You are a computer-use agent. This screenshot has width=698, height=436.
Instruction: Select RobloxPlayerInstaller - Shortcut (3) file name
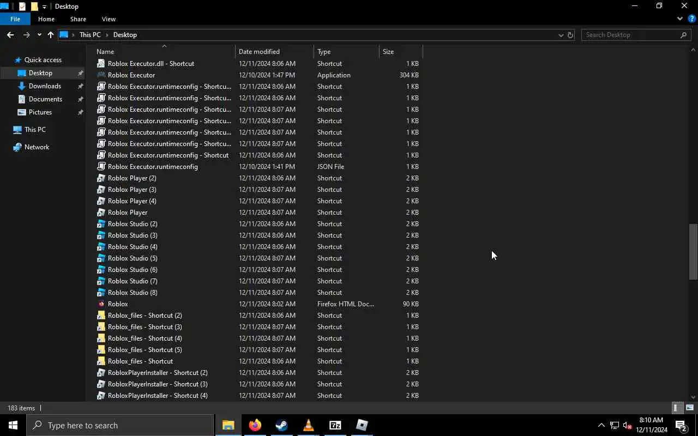[x=158, y=384]
